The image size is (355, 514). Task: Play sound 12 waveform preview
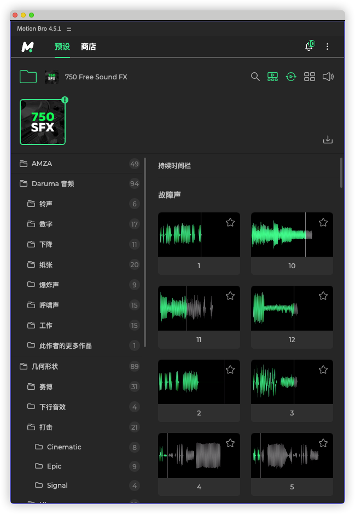292,308
